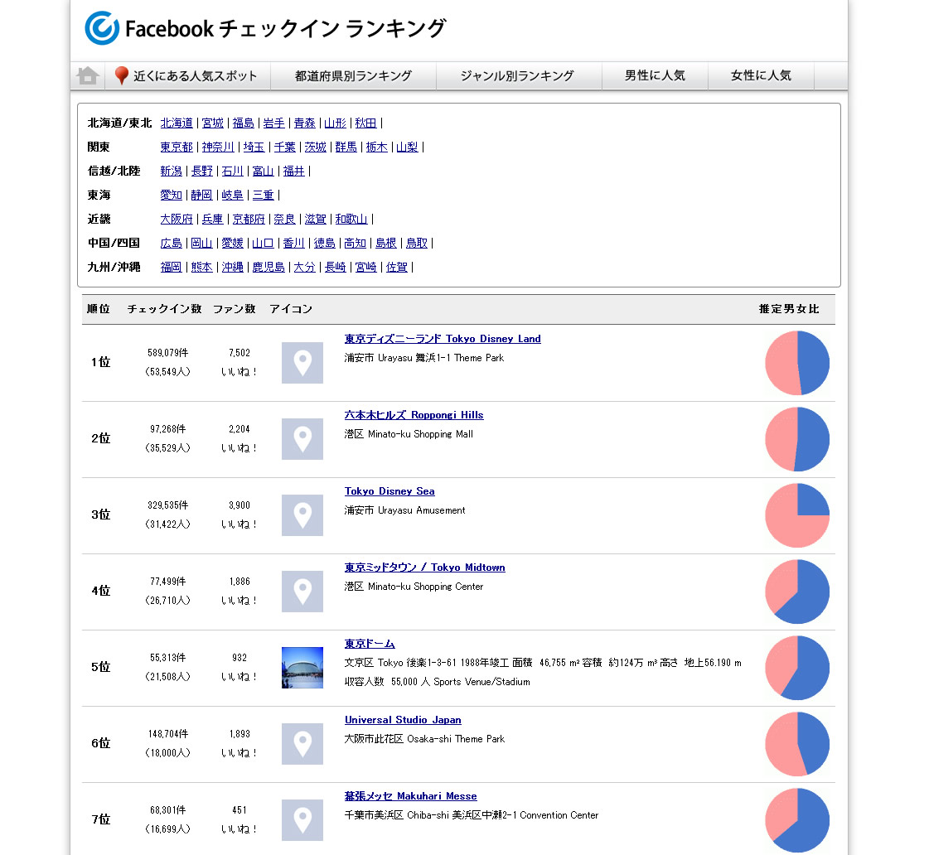Select 宮城 prefecture link
Screen dimensions: 929x855
[x=213, y=123]
